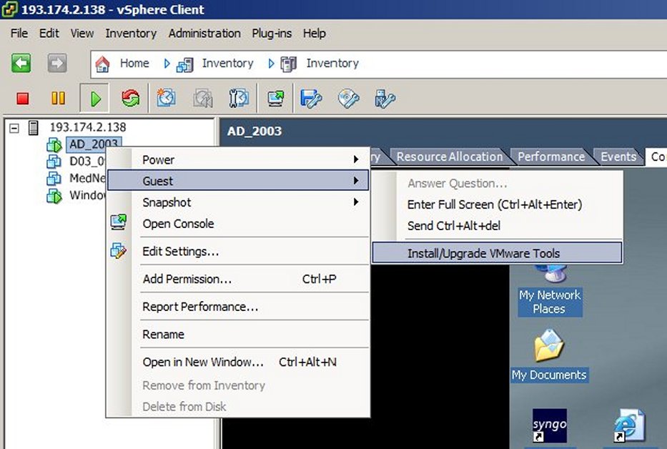
Task: Suspend VM with orange pause icon
Action: (x=58, y=99)
